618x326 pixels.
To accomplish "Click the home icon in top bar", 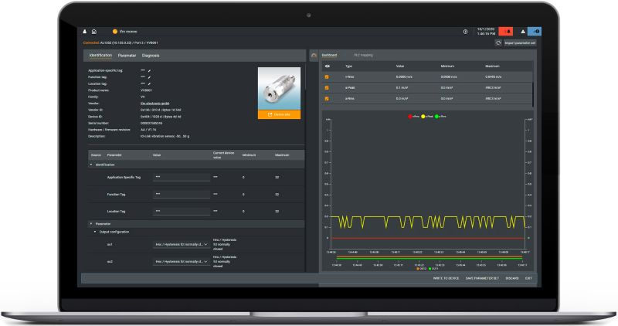I will pos(93,32).
